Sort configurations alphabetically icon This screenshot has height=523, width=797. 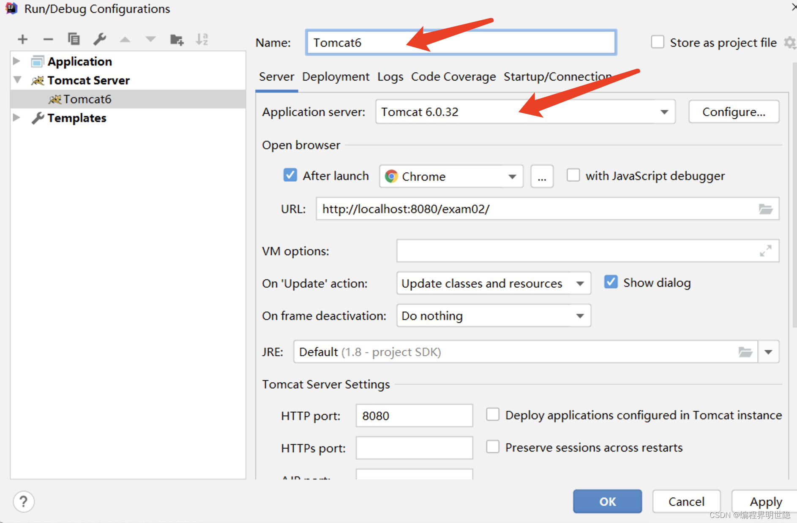coord(202,39)
